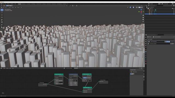The height and width of the screenshot is (98, 175).
Task: Switch to the Modeling workspace tab
Action: [24, 4]
